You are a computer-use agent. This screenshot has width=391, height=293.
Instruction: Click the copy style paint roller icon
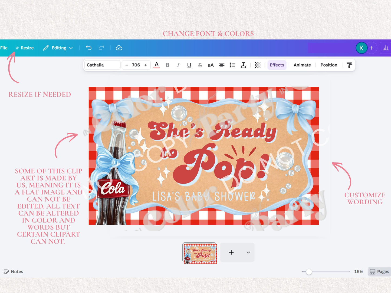[x=349, y=65]
